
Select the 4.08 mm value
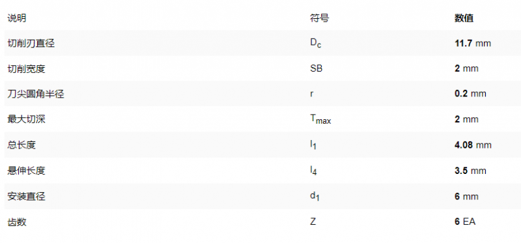[473, 145]
